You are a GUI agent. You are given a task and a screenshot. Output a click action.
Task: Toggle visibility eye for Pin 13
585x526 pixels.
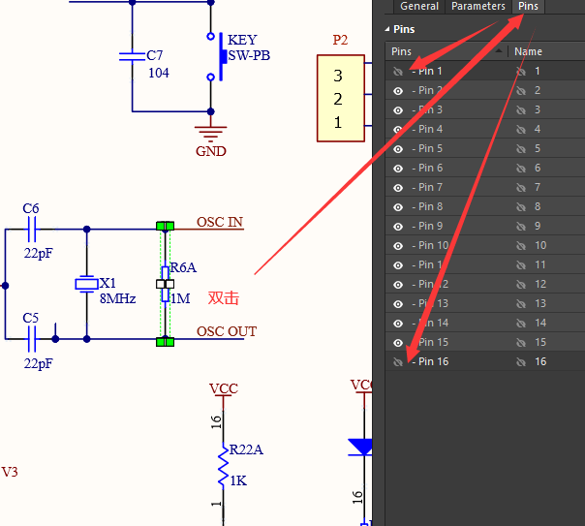click(398, 304)
